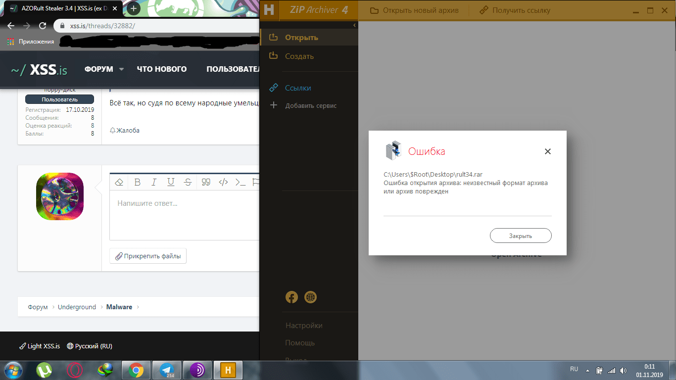This screenshot has width=676, height=380.
Task: Toggle strikethrough formatting in the reply editor
Action: click(188, 182)
